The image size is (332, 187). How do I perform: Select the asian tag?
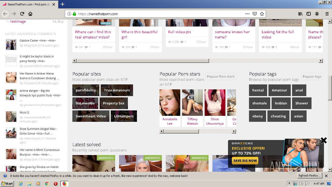click(x=299, y=116)
